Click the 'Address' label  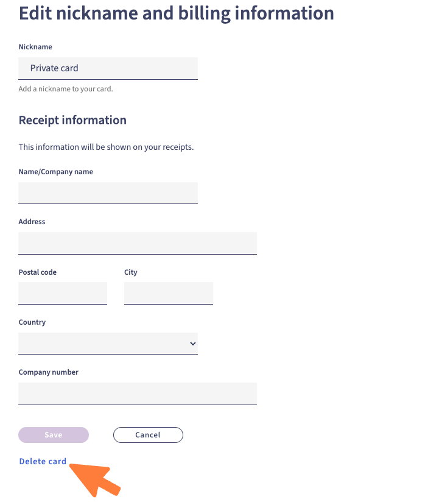tap(32, 222)
